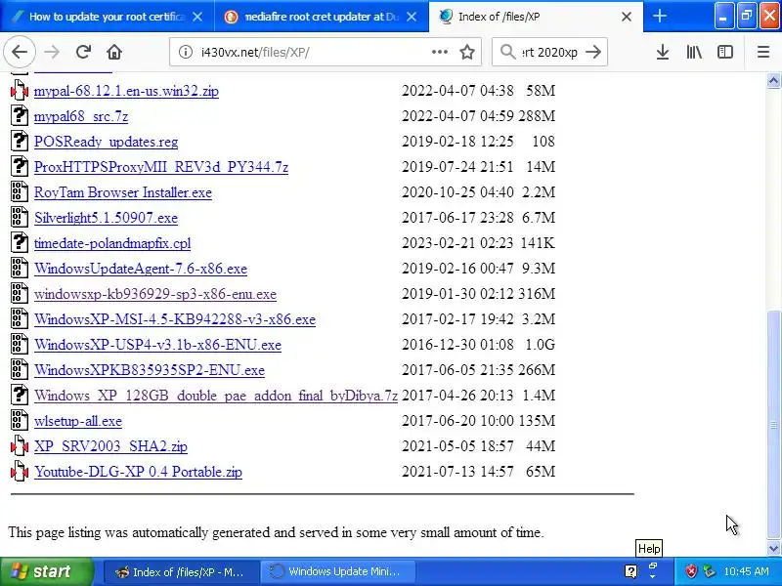Close the mediafire root cret updater tab
Screen dimensions: 782x586
[x=412, y=17]
